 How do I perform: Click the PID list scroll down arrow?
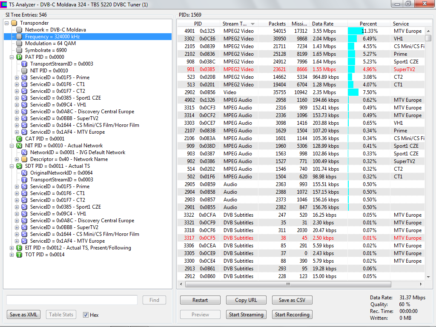[428, 277]
